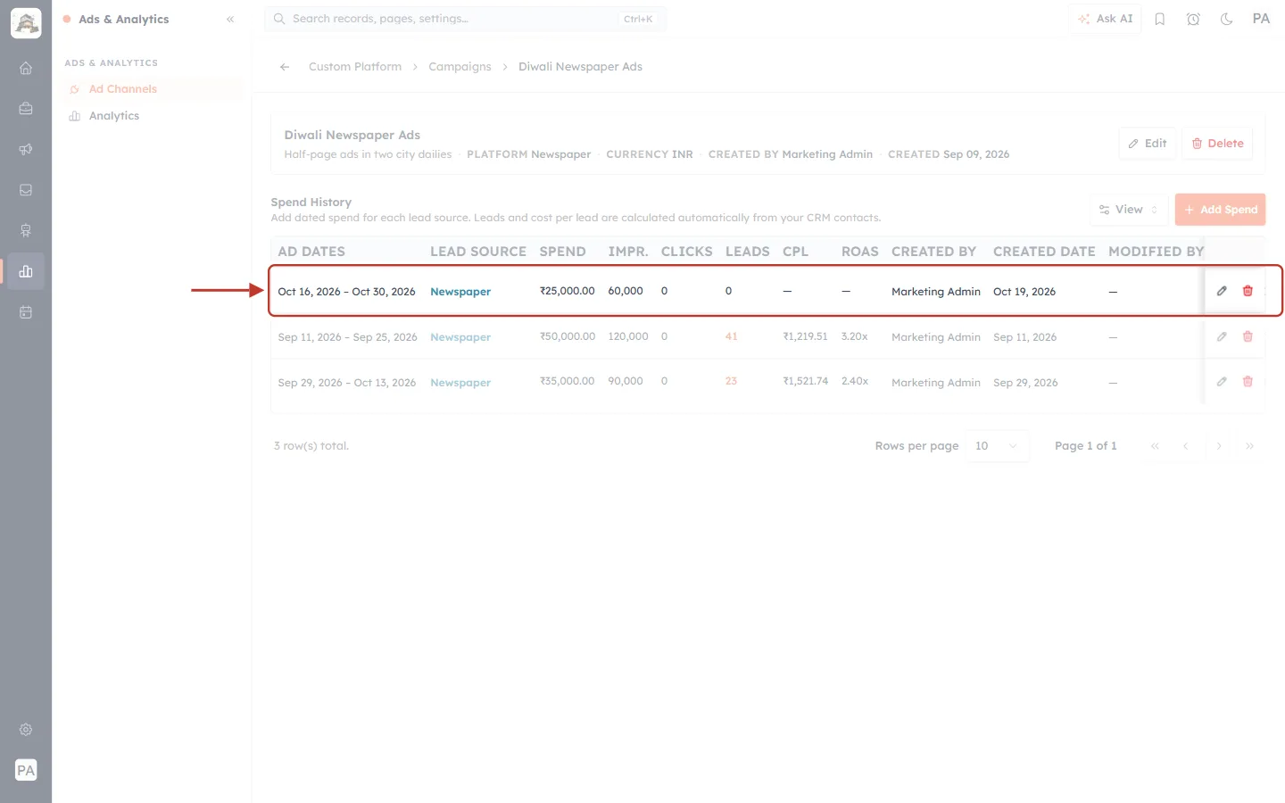Edit the Oct 16, 2026 spend row
1285x803 pixels.
1222,291
